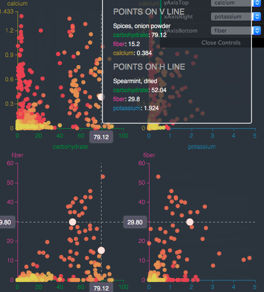The width and height of the screenshot is (264, 292).
Task: Click the calcium title of the top-left chart
Action: click(17, 4)
